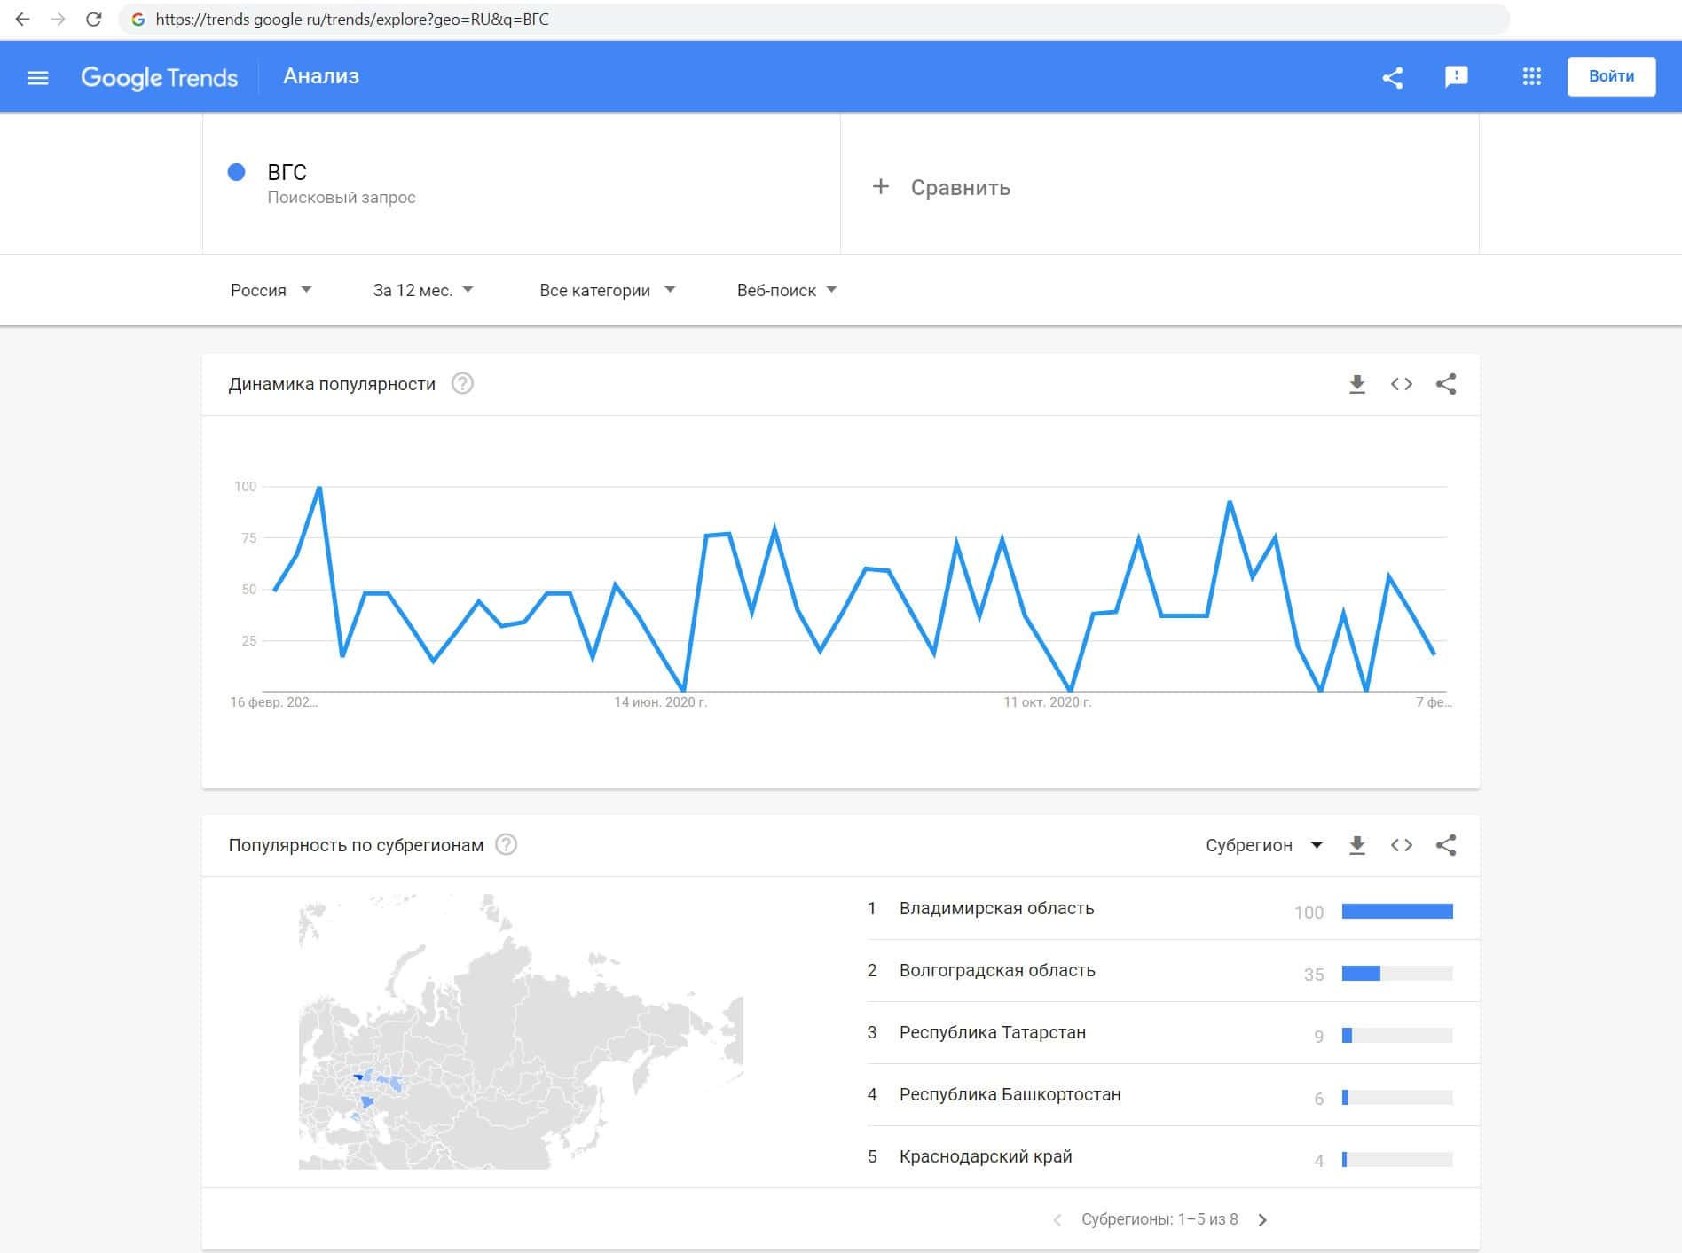The width and height of the screenshot is (1682, 1253).
Task: Go to next page of subregions
Action: tap(1262, 1220)
